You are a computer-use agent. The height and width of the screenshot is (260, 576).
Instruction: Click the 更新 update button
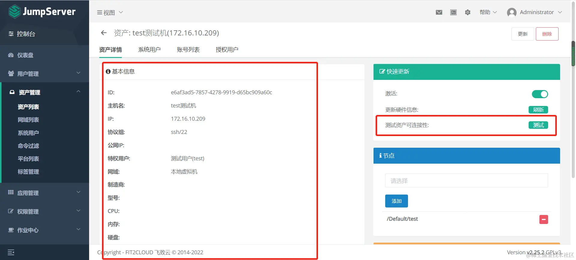523,34
